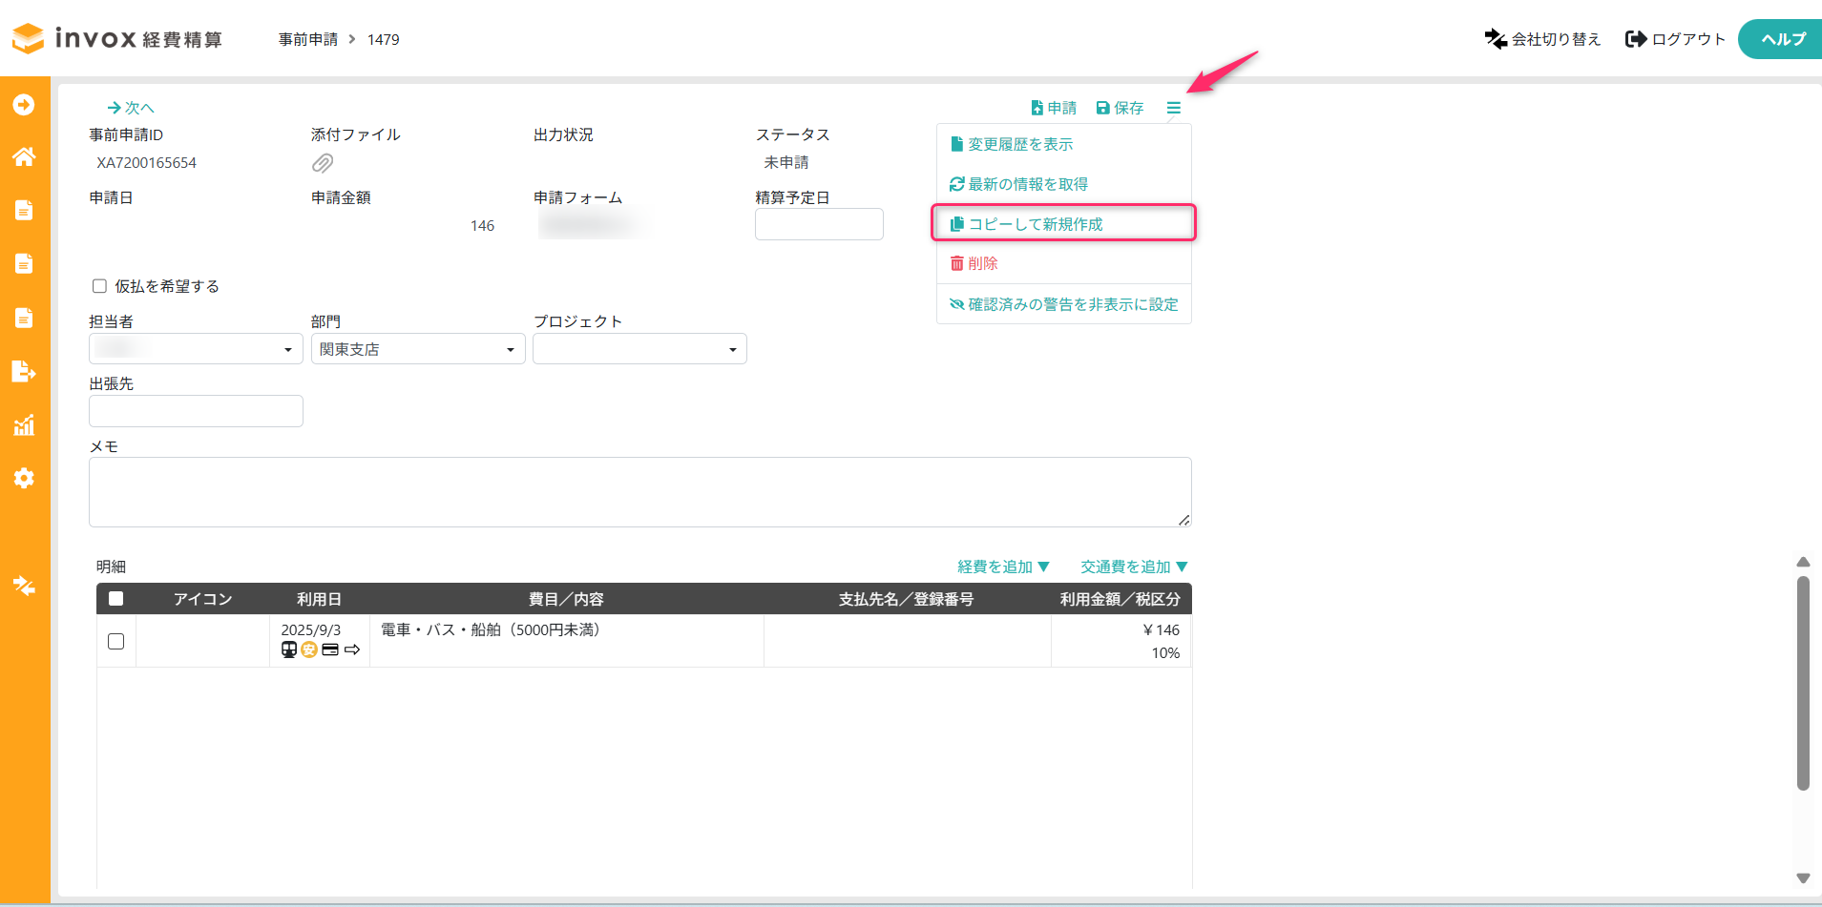Click into the 出張先 input field

pos(196,411)
